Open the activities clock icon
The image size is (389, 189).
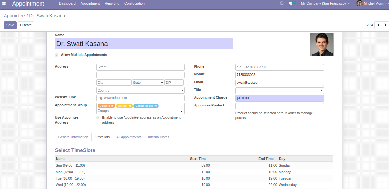tap(281, 3)
